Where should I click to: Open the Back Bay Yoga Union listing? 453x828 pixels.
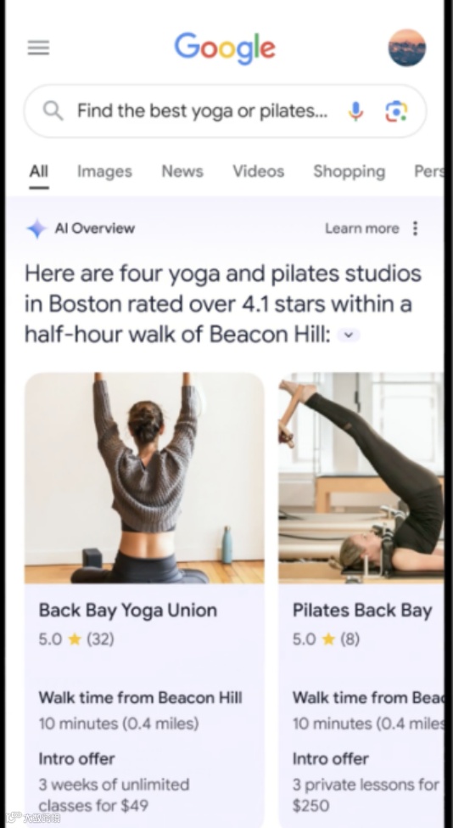[127, 611]
